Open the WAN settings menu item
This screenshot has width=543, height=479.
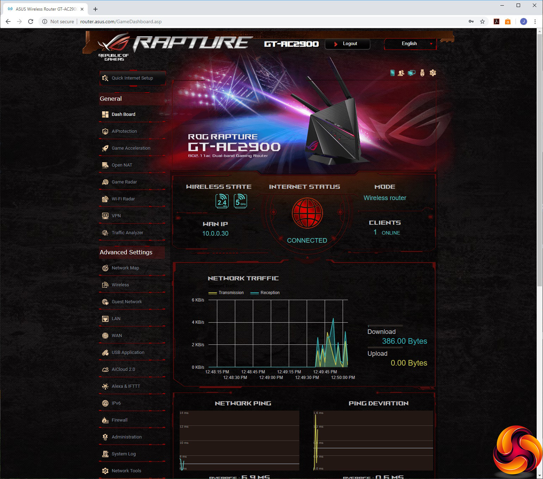pyautogui.click(x=132, y=336)
